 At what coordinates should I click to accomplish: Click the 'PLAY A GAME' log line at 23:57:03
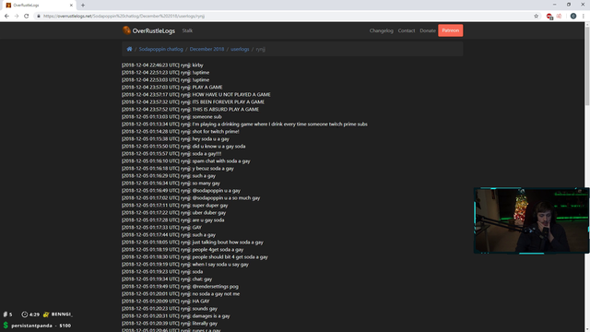[x=172, y=88]
